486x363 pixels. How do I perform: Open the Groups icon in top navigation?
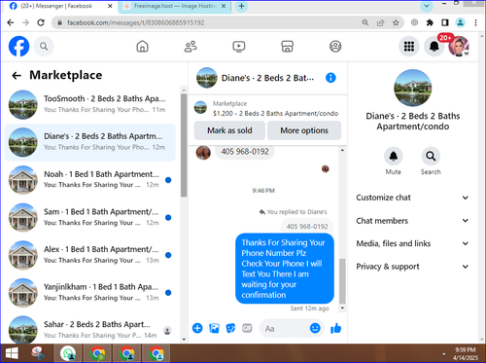(x=335, y=47)
